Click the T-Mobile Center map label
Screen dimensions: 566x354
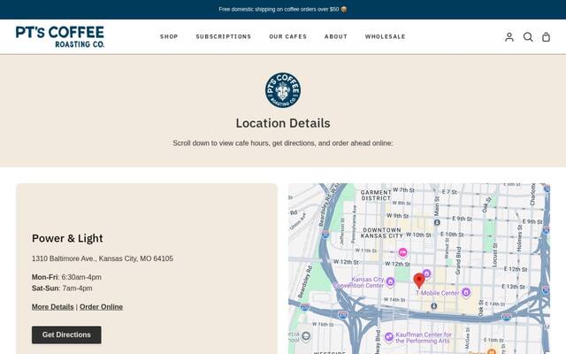click(437, 293)
